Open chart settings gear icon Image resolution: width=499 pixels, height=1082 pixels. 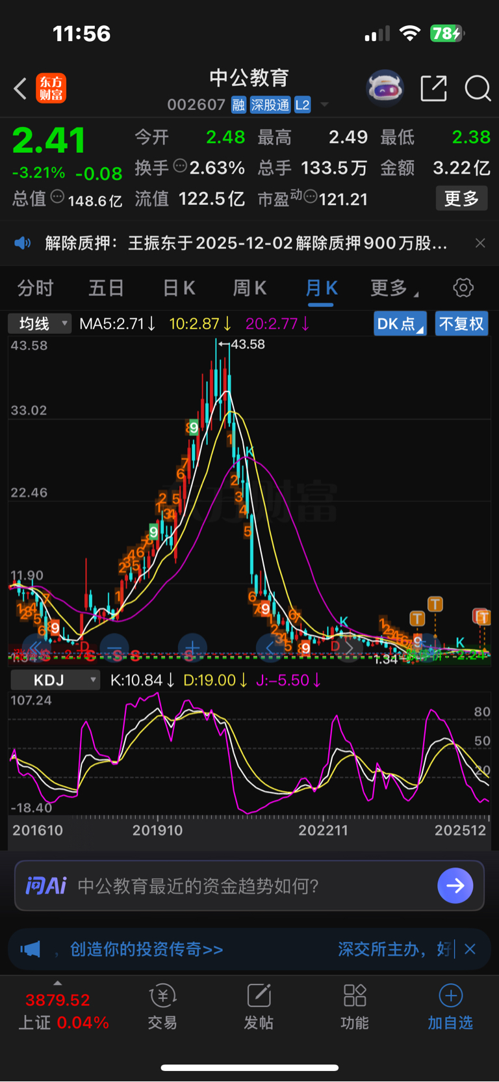463,288
